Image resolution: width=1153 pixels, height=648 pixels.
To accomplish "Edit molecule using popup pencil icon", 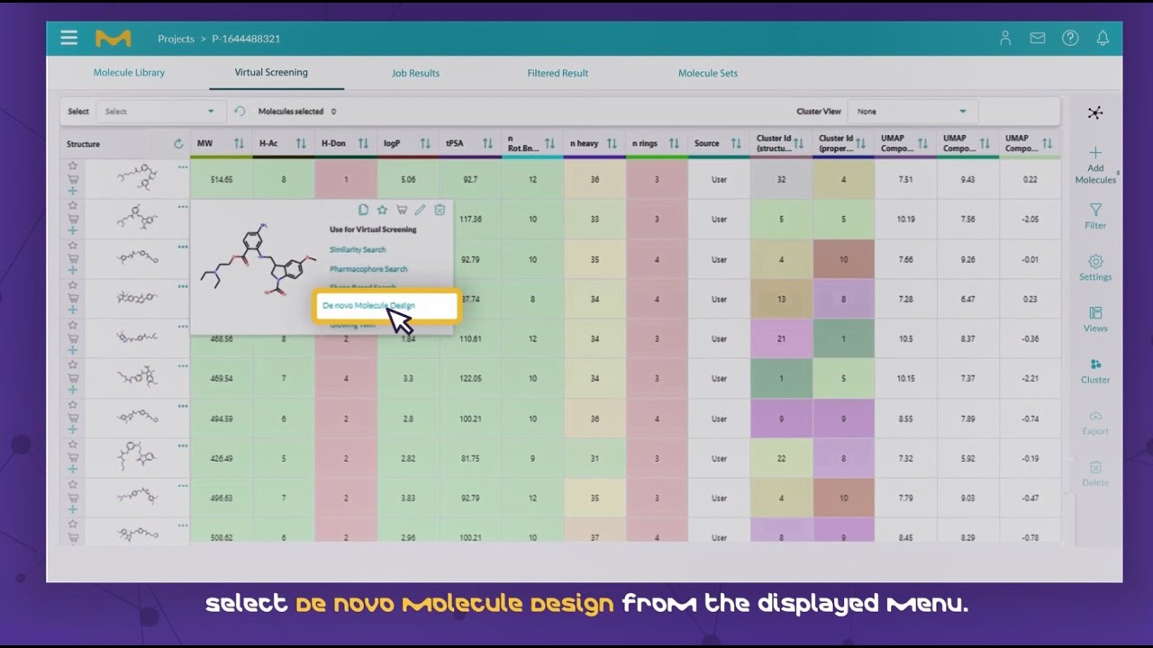I will [420, 210].
